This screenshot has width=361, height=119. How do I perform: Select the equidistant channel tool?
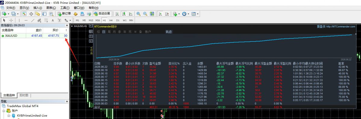click(39, 20)
